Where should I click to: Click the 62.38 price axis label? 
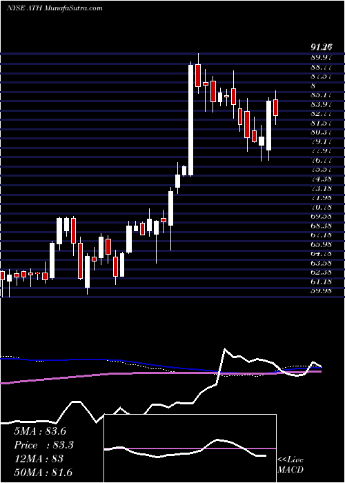point(322,272)
